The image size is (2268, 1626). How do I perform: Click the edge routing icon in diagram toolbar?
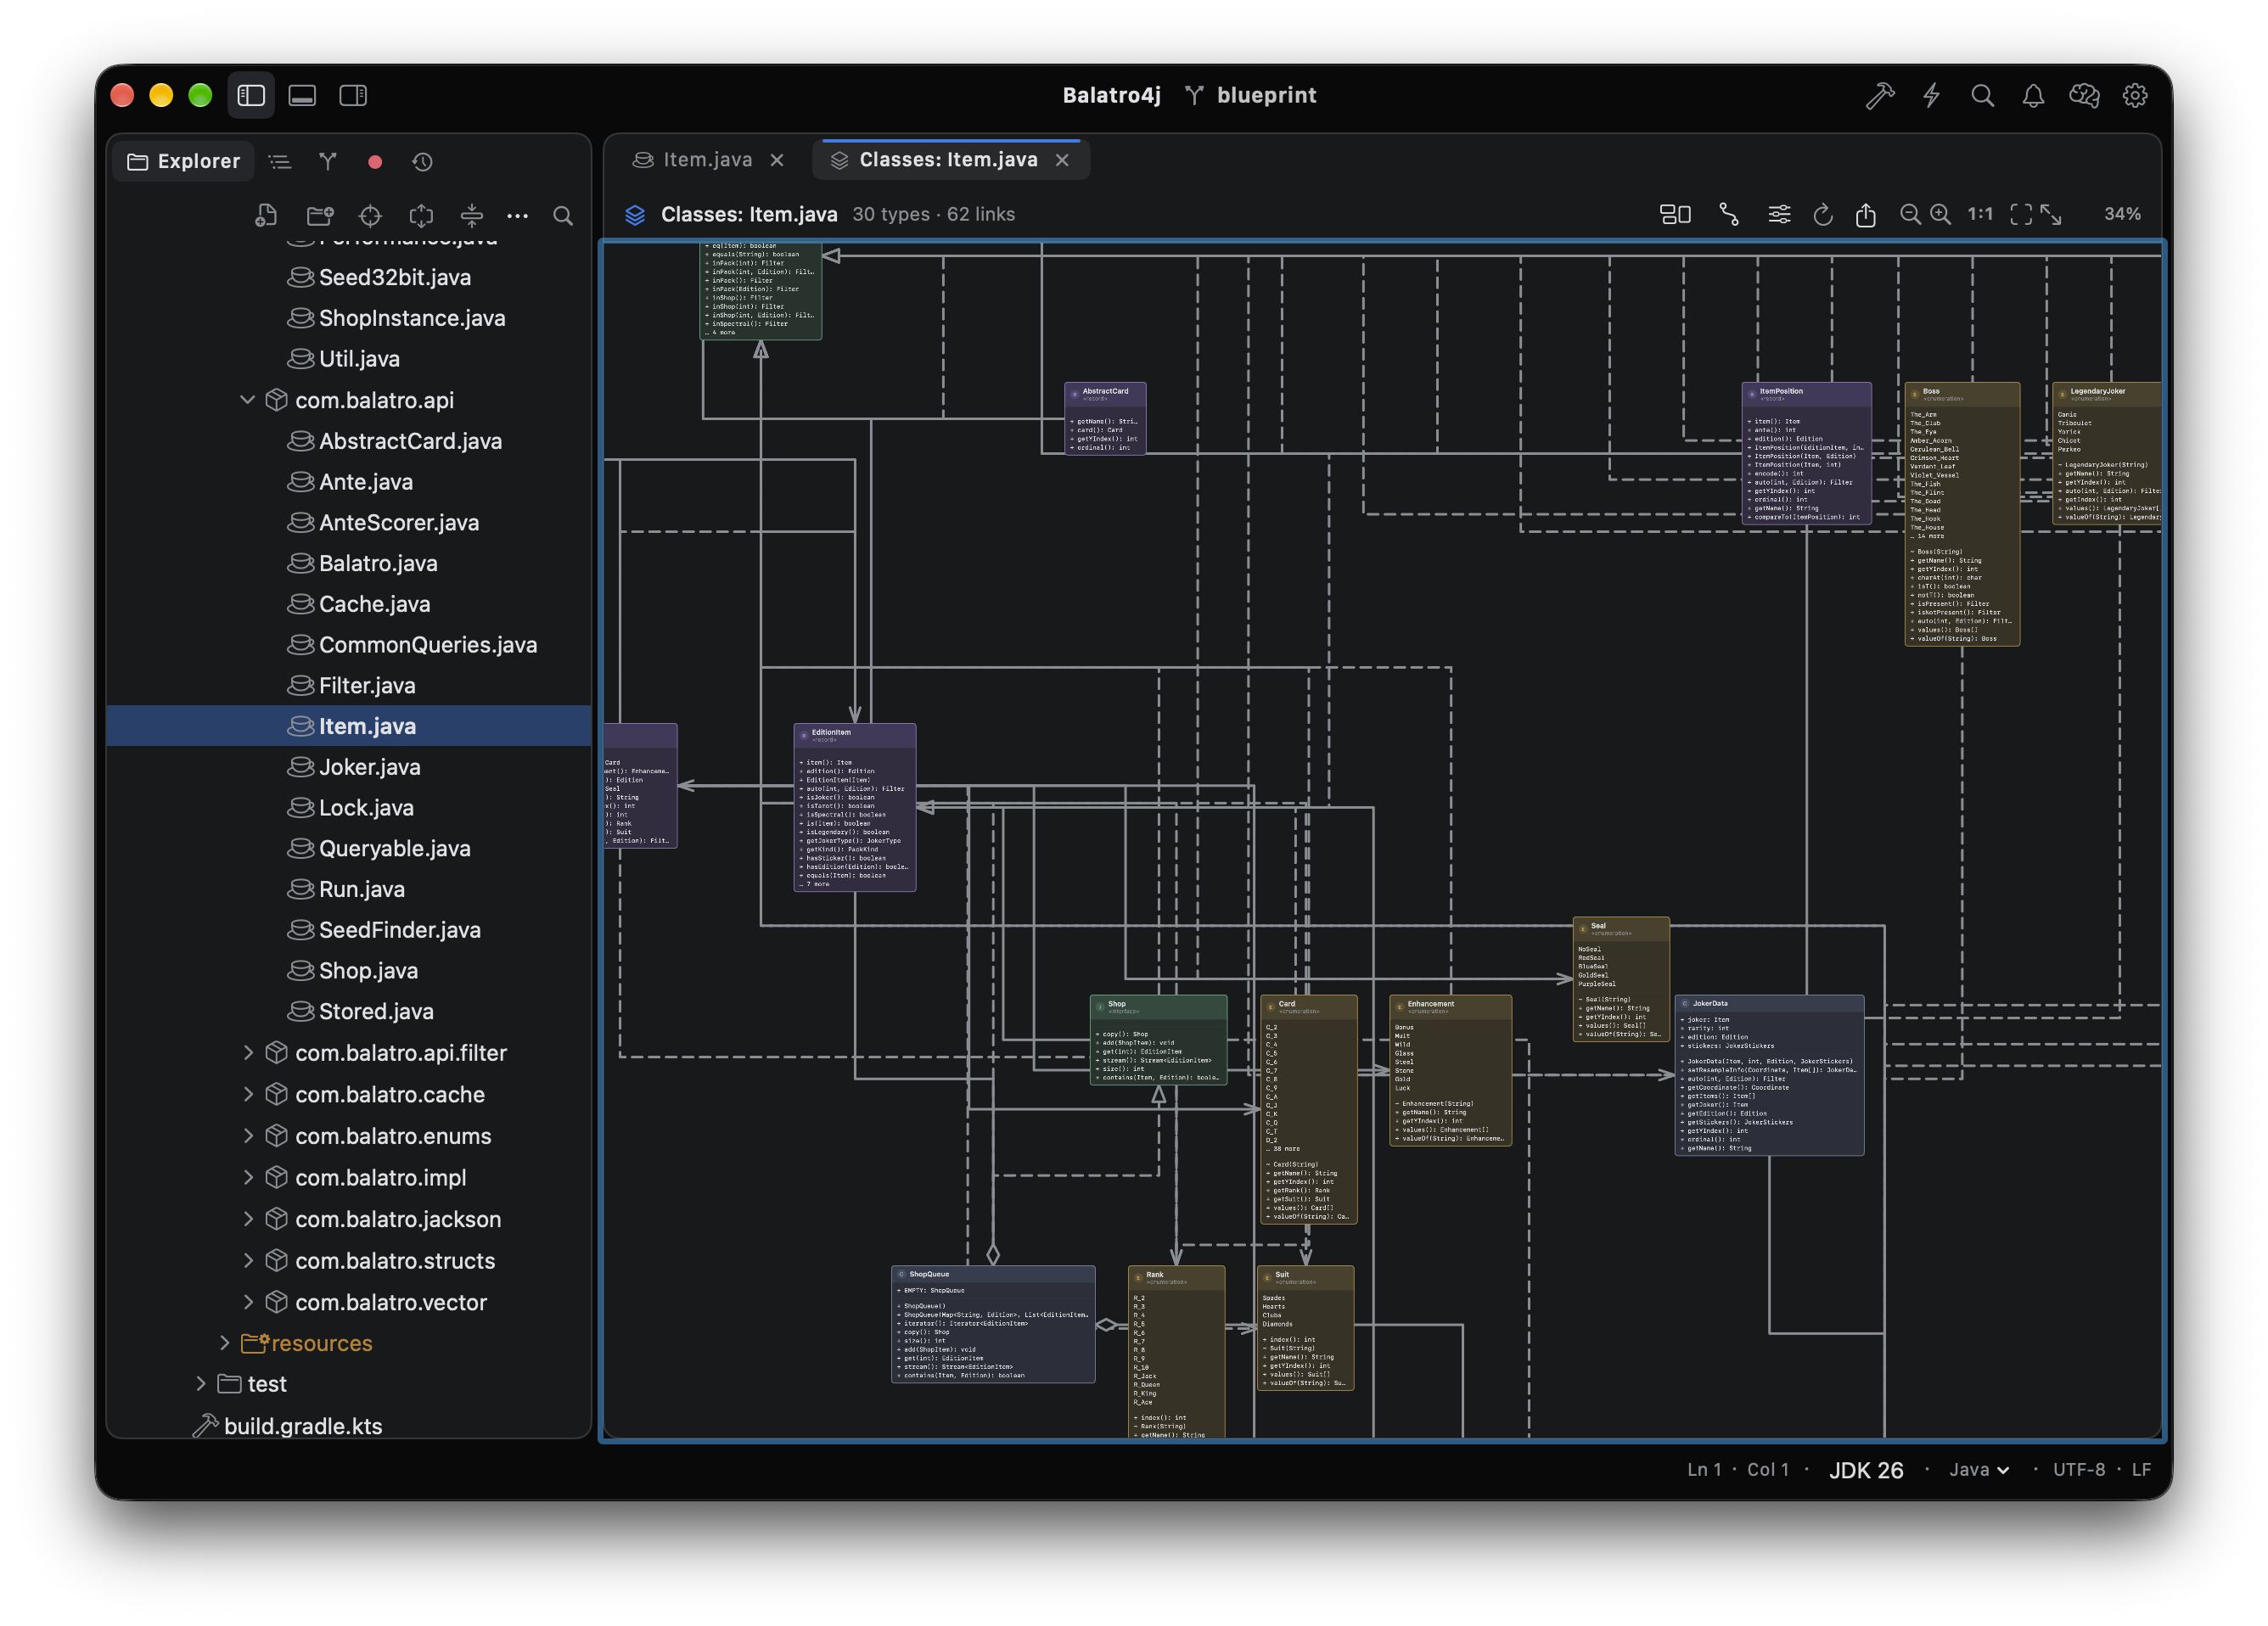pos(1729,214)
